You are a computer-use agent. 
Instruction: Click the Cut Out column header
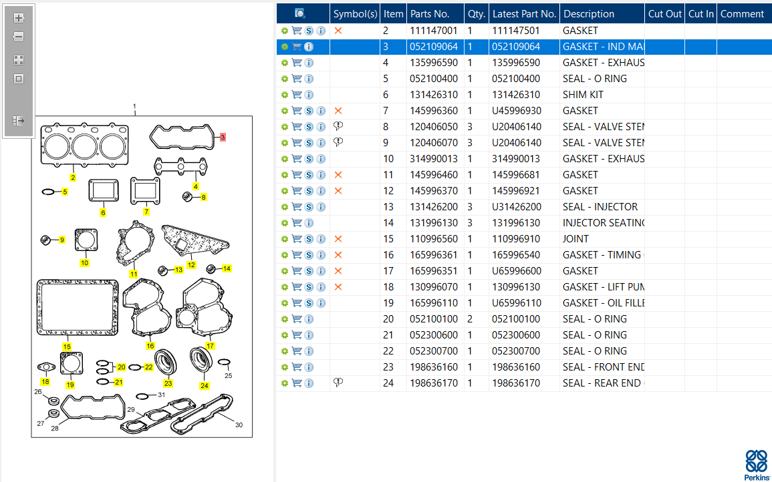[x=664, y=14]
